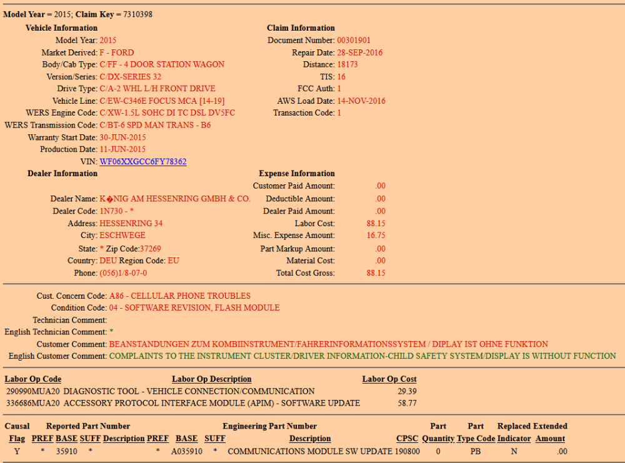Click the Total Cost Gross amount
The width and height of the screenshot is (625, 463).
pos(376,273)
